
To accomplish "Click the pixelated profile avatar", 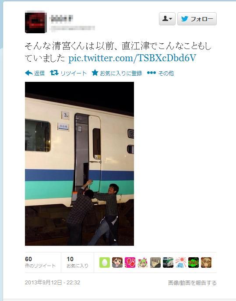I will (x=36, y=22).
